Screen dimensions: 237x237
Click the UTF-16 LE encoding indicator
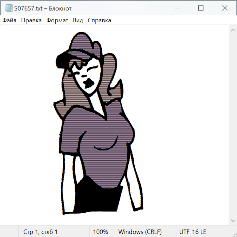click(x=193, y=232)
